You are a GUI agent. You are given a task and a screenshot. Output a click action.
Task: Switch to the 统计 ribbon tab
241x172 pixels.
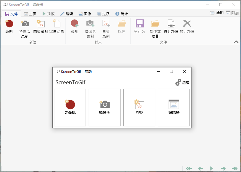tap(121, 14)
